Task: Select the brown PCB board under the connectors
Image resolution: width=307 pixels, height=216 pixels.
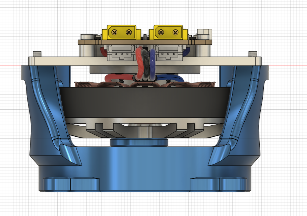Action: pyautogui.click(x=145, y=42)
